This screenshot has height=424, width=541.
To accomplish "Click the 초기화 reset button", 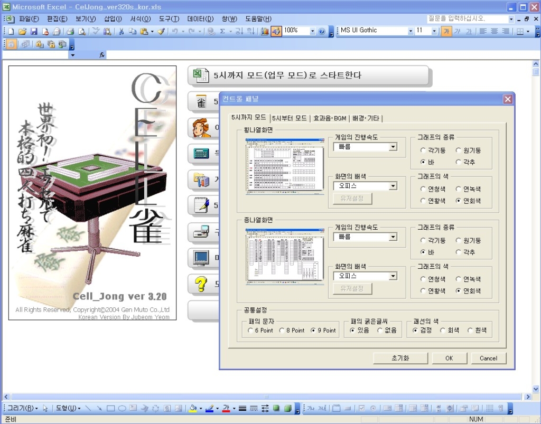I will 400,358.
